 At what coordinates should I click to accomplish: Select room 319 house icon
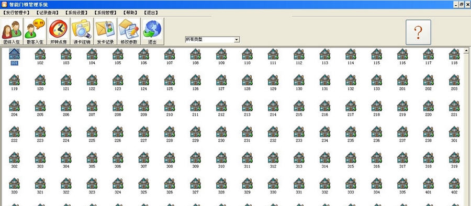pyautogui.click(x=454, y=157)
